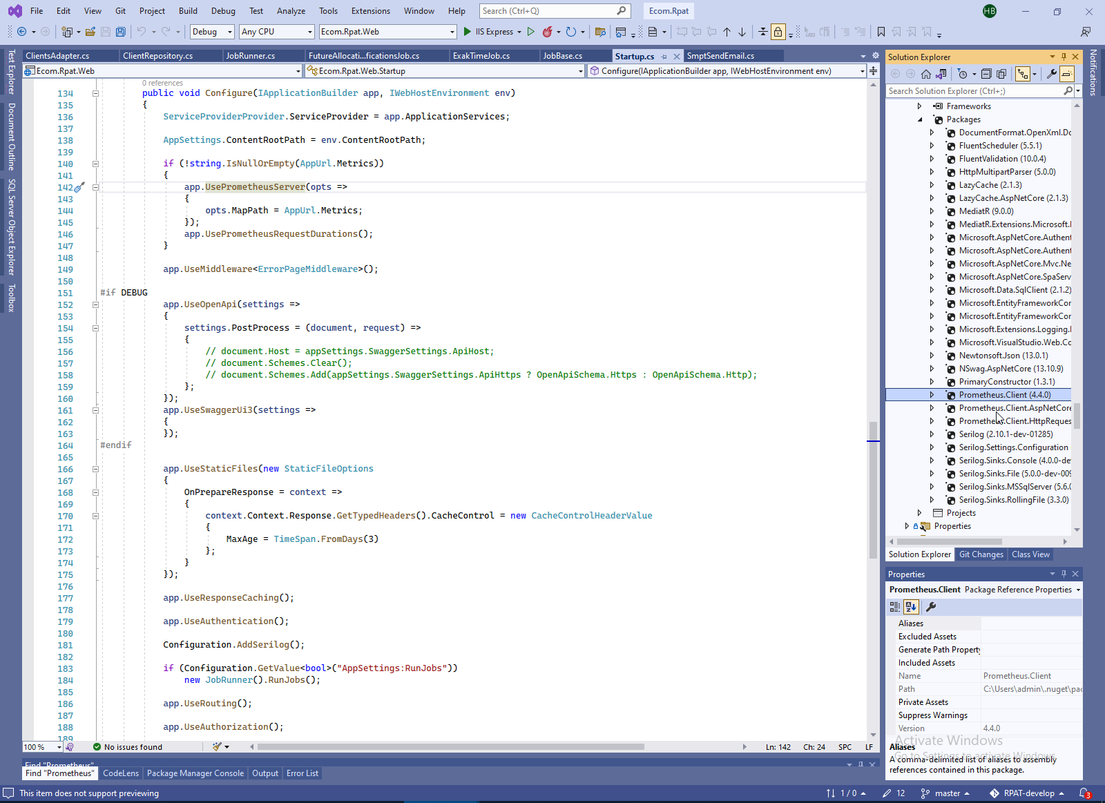The width and height of the screenshot is (1105, 803).
Task: Click the Hot Reload flame icon
Action: [x=548, y=32]
